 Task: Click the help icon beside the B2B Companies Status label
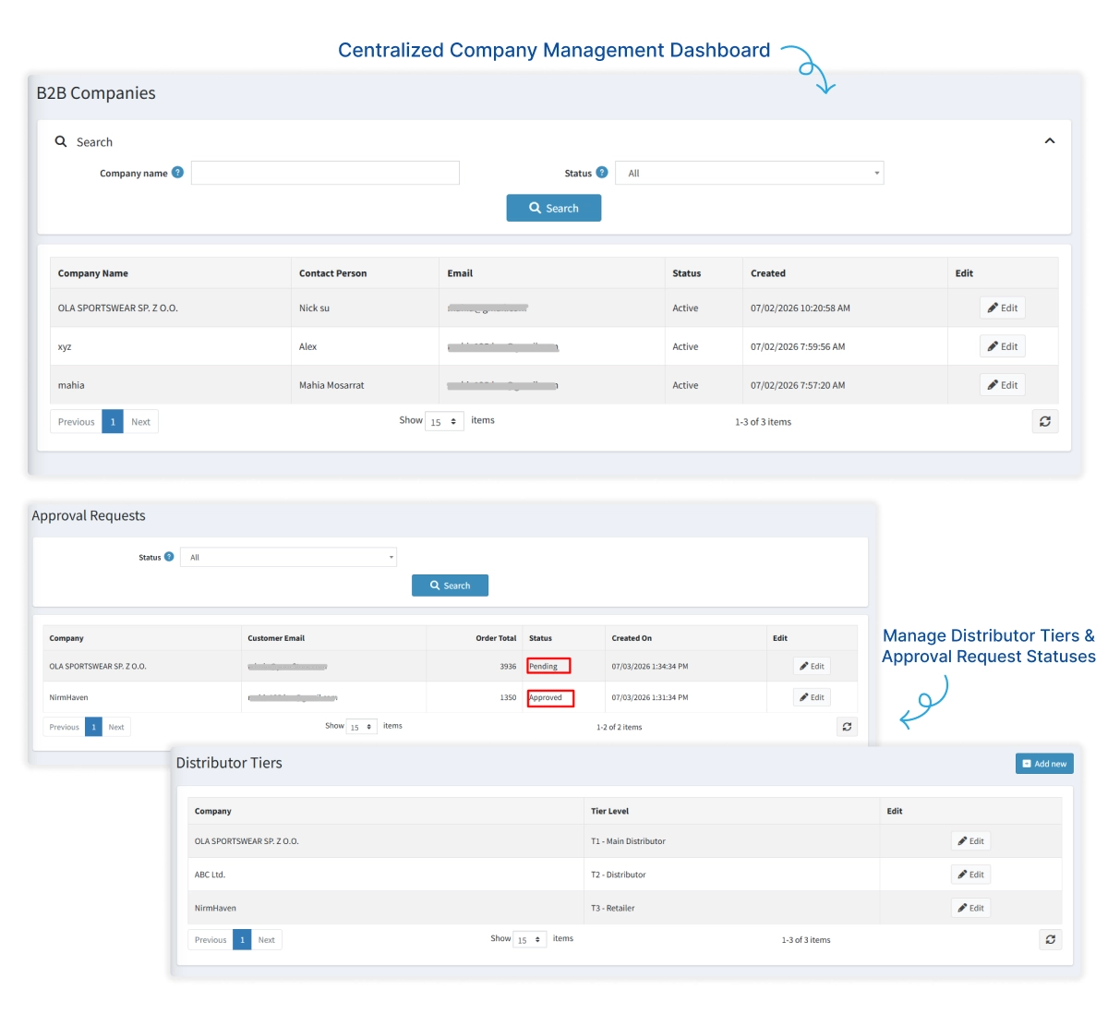[602, 173]
